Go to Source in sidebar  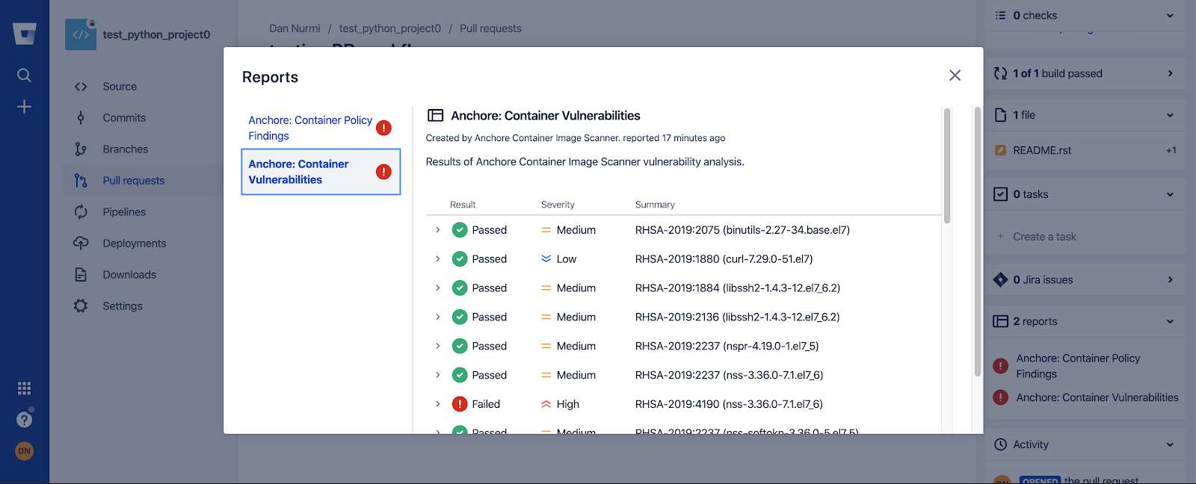(120, 87)
